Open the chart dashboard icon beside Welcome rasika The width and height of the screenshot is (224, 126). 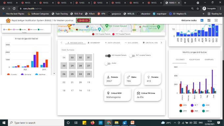point(202,20)
